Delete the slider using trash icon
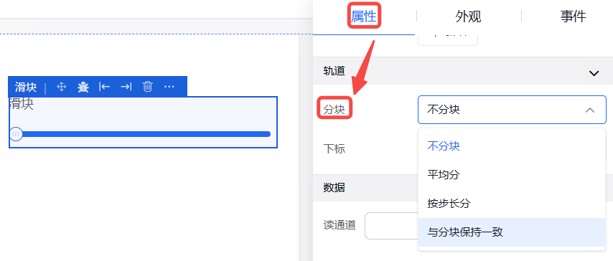Viewport: 613px width, 261px height. [x=147, y=86]
